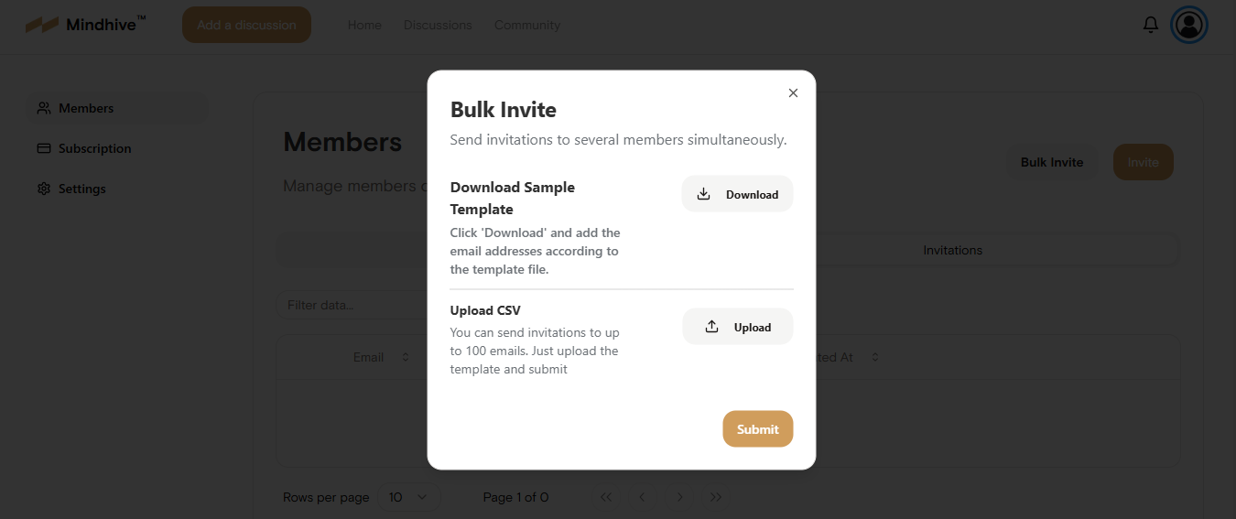
Task: Download the sample template file
Action: 737,194
